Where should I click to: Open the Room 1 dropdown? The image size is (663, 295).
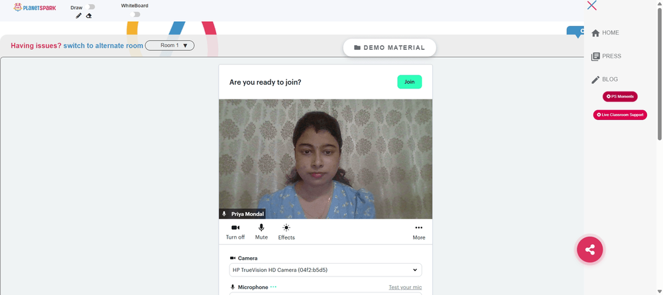[170, 45]
